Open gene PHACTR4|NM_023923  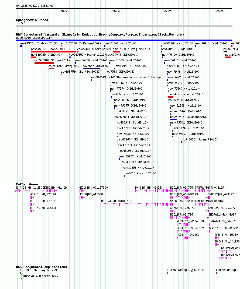click(149, 188)
